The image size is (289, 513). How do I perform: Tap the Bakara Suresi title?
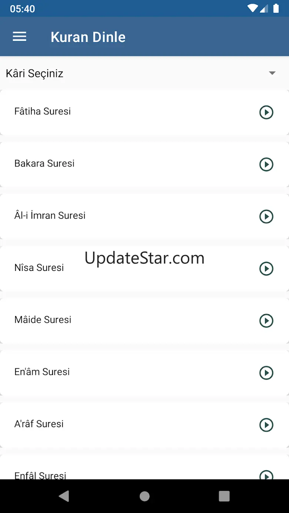pos(44,164)
